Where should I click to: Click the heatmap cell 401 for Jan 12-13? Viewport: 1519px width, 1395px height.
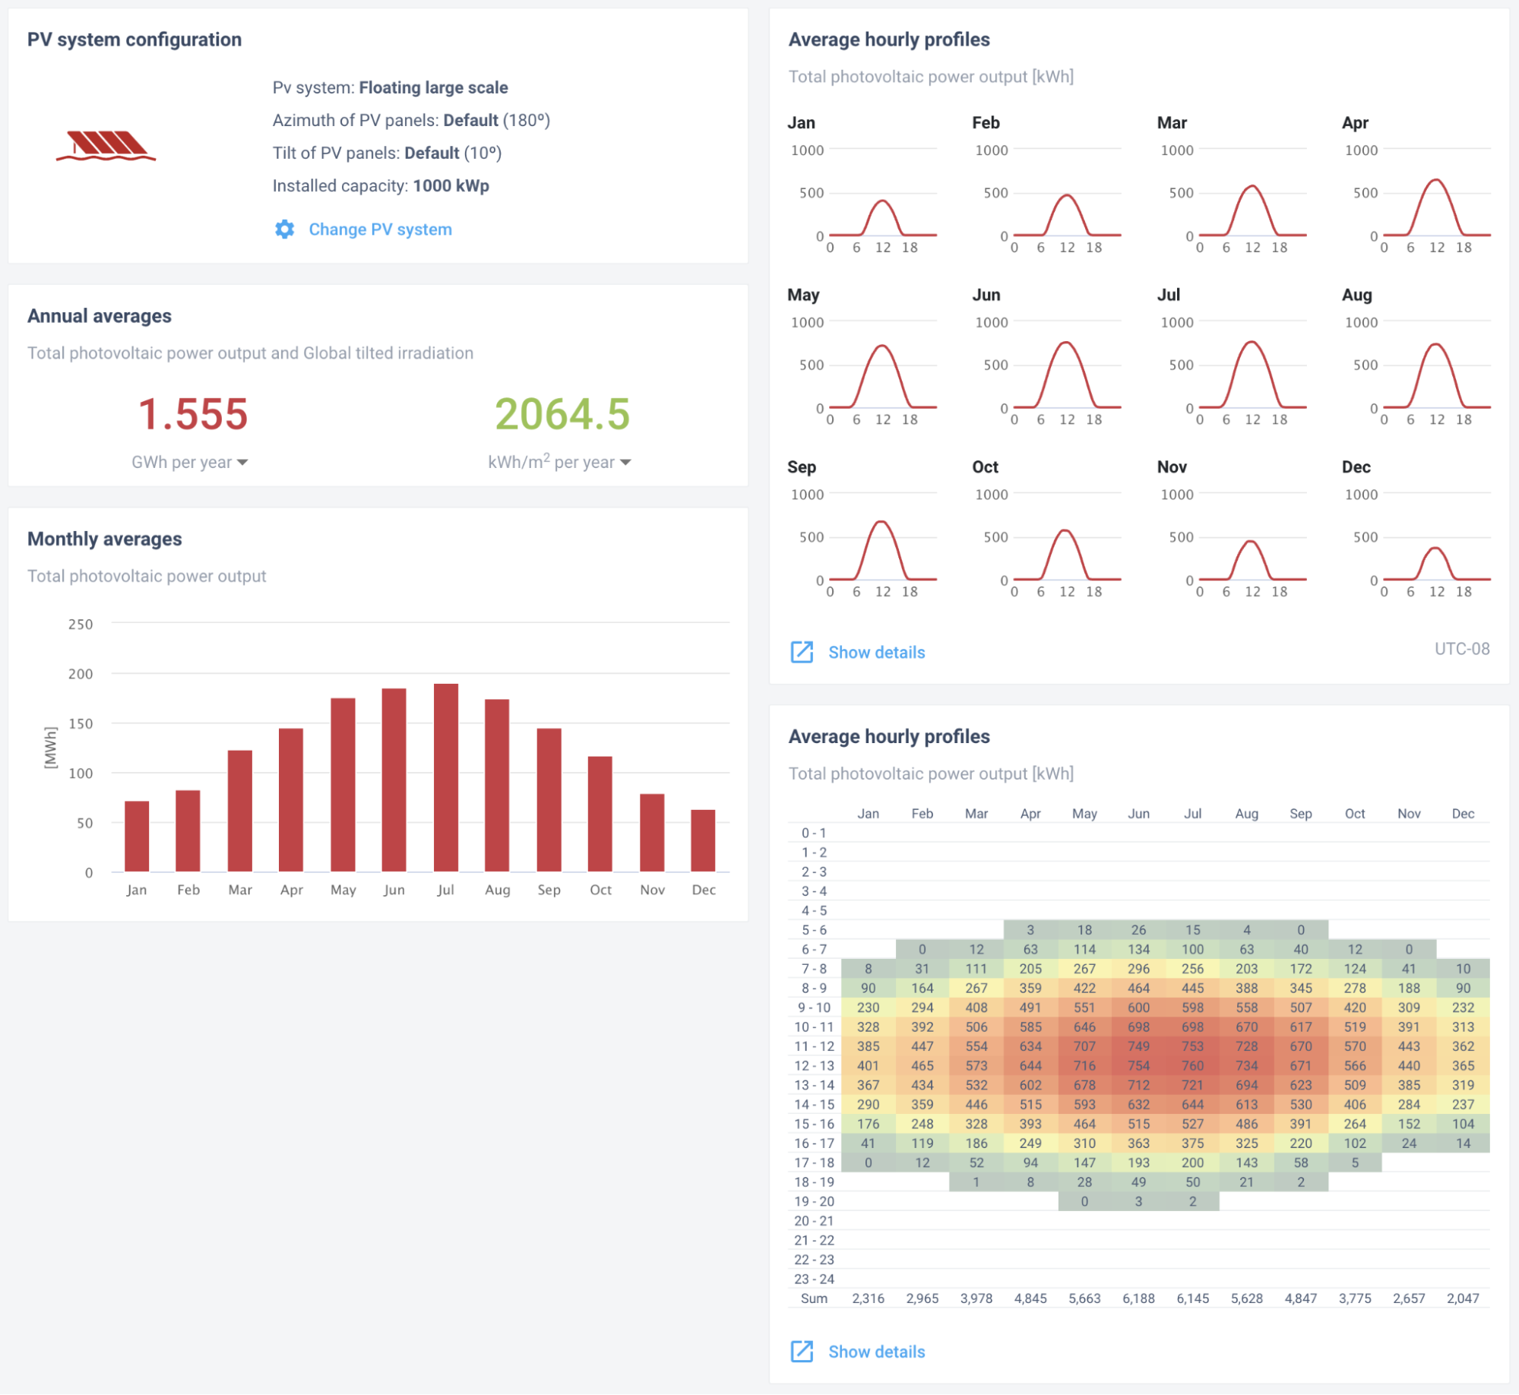(868, 1065)
